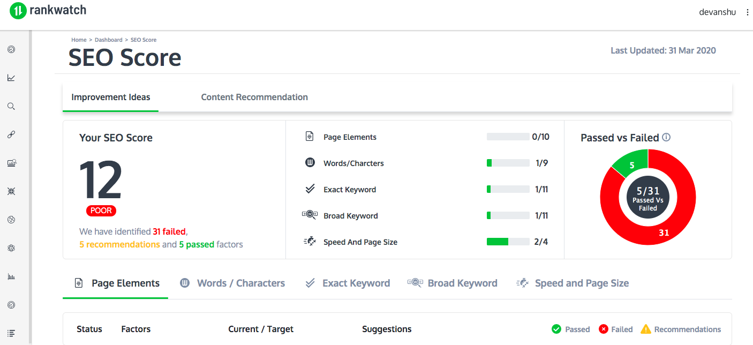The height and width of the screenshot is (345, 753).
Task: Click the info icon next to Passed vs Failed
Action: 666,137
